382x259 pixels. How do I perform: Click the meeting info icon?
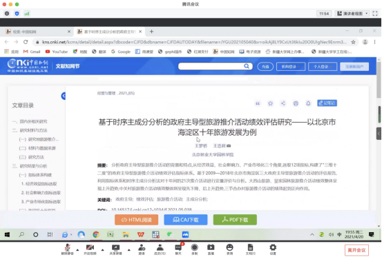7,14
